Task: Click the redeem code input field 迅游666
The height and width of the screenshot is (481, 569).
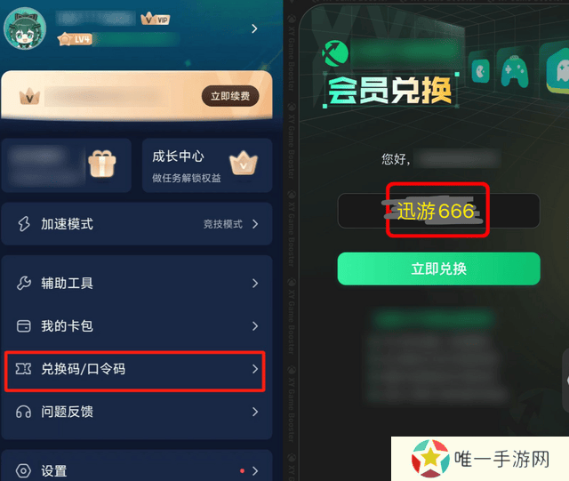Action: [x=438, y=211]
